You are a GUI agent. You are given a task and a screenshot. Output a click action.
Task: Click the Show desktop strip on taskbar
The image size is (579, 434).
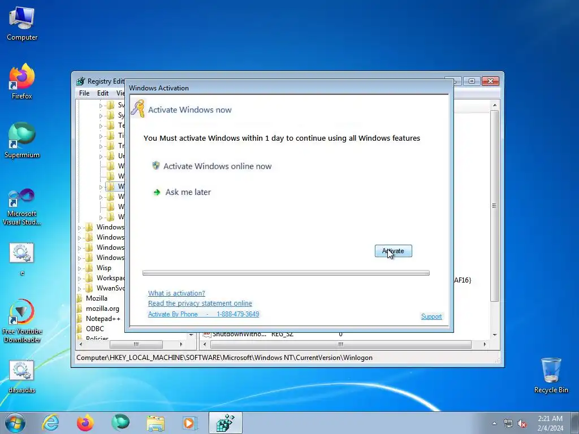pyautogui.click(x=574, y=423)
